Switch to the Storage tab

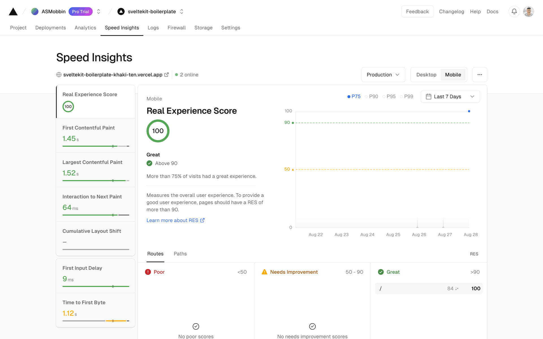203,28
